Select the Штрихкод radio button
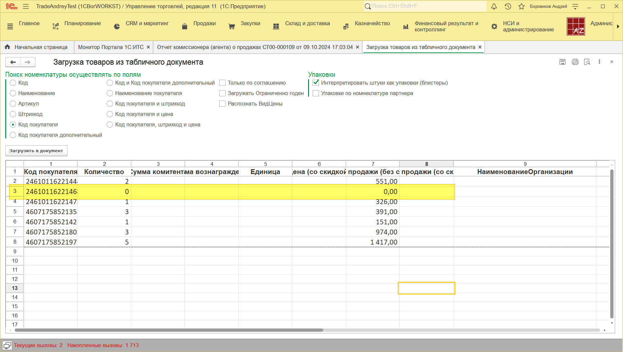 [x=13, y=114]
